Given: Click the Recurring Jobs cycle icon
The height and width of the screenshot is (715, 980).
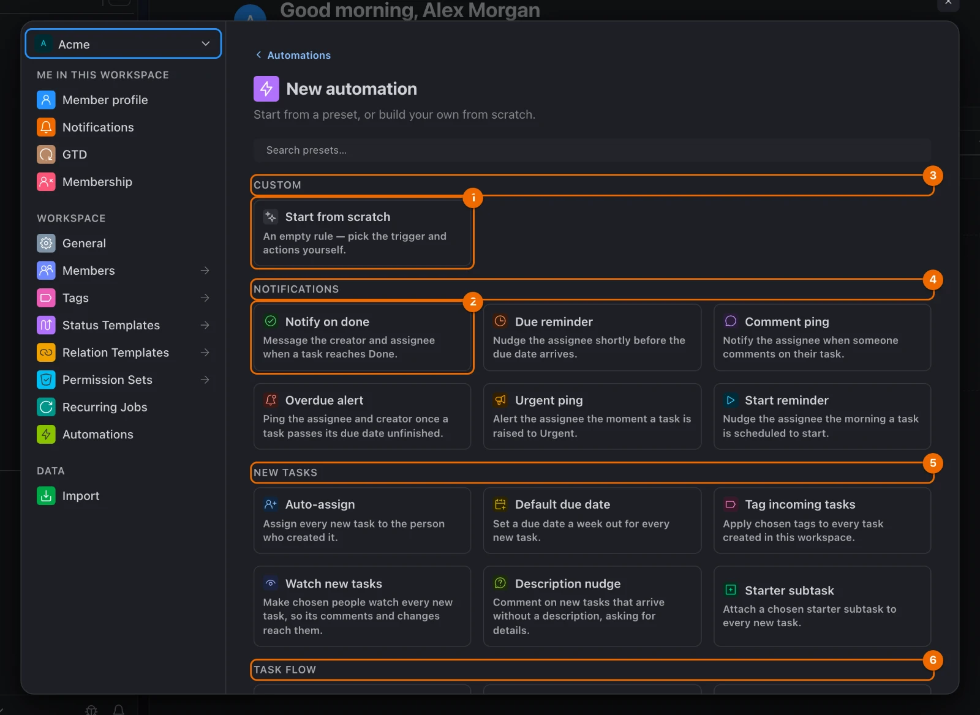Looking at the screenshot, I should click(46, 407).
